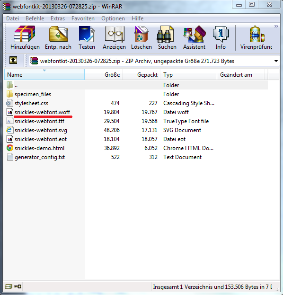Click the snickles-webfont.woff file name
The image size is (283, 295).
42,112
